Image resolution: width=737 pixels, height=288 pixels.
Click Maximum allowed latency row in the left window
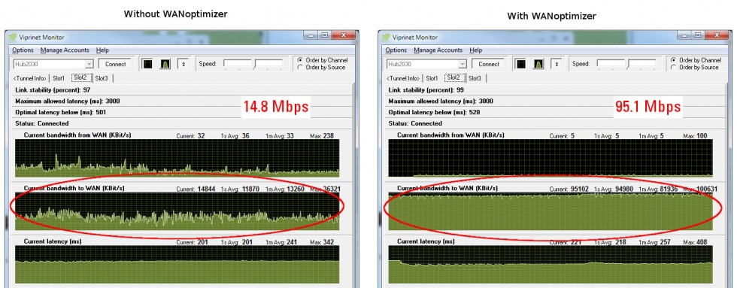click(x=182, y=101)
